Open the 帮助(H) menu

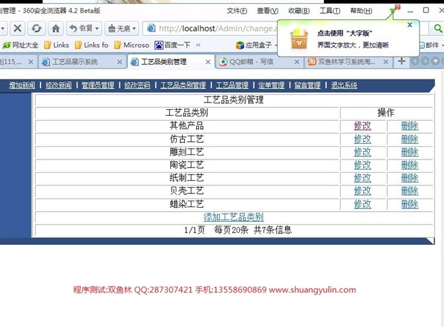pos(361,11)
